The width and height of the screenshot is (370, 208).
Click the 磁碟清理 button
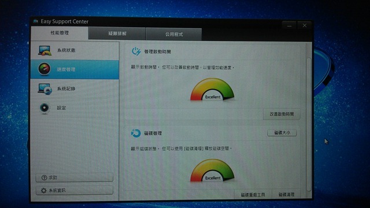[x=286, y=195]
